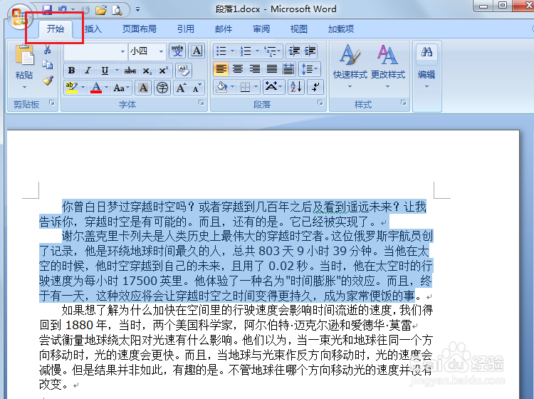Apply character border (boxed A)
Screen dimensions: 534x399
click(x=197, y=51)
